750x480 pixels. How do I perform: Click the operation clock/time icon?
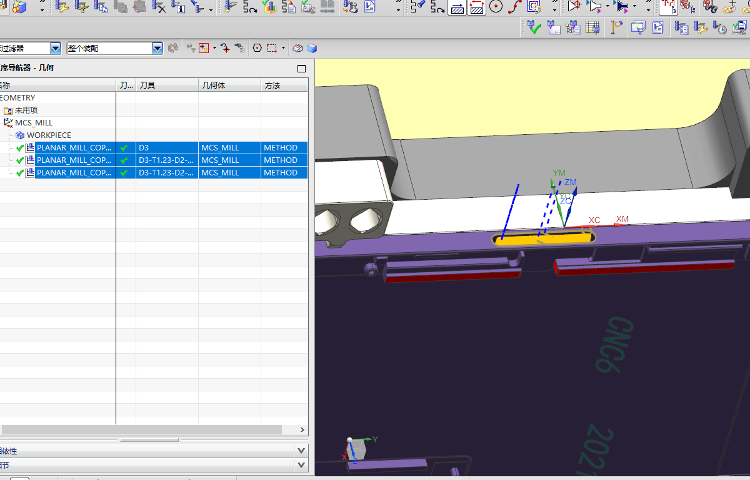(x=720, y=27)
